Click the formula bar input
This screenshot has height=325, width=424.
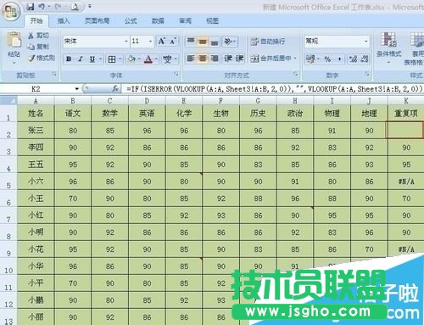pyautogui.click(x=273, y=89)
